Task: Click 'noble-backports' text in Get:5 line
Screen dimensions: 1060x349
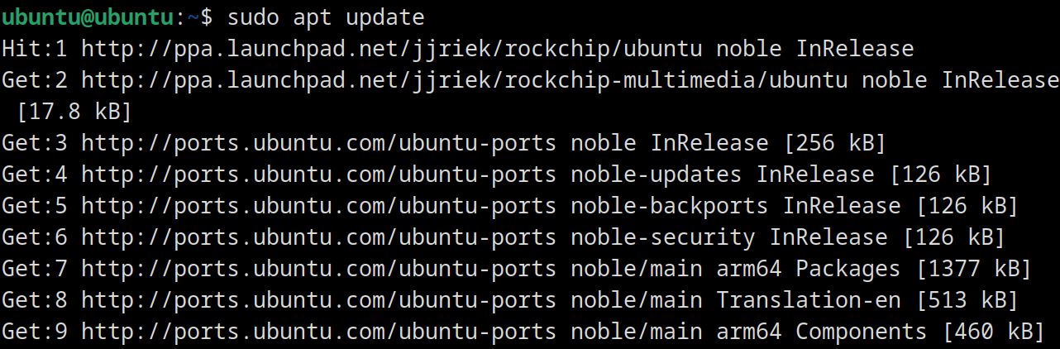Action: tap(670, 206)
